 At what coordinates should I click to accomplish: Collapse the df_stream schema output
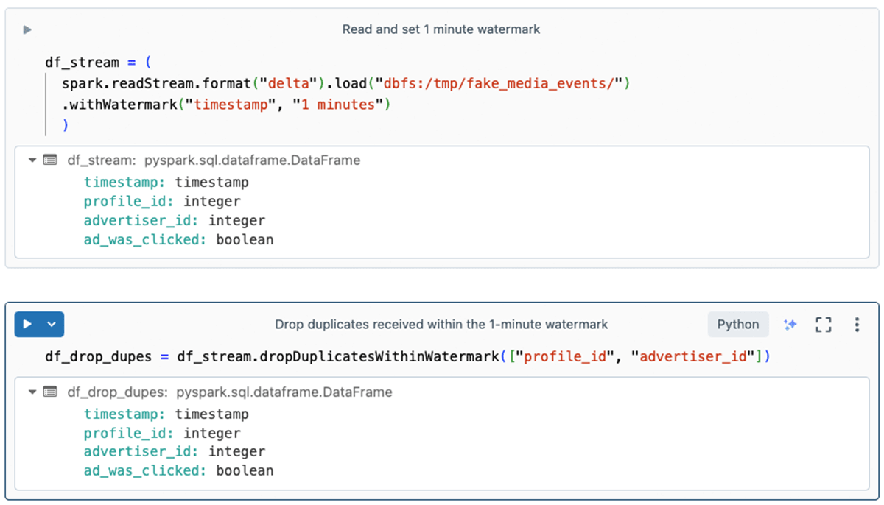(x=32, y=160)
